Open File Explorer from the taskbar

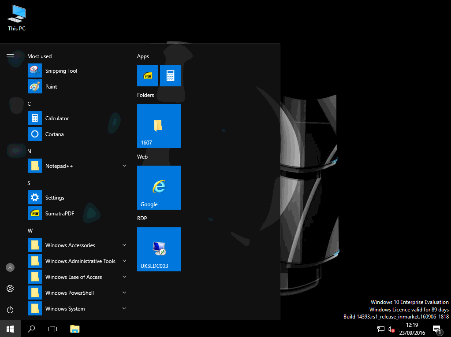pyautogui.click(x=75, y=329)
